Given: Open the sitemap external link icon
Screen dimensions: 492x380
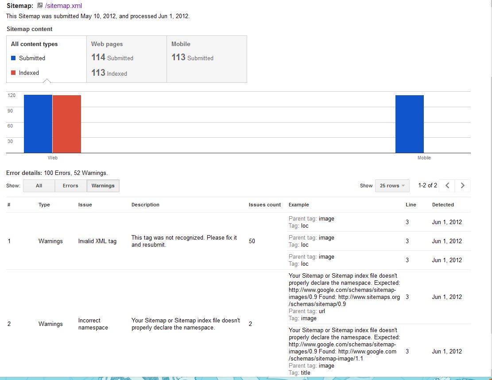Looking at the screenshot, I should coord(40,6).
